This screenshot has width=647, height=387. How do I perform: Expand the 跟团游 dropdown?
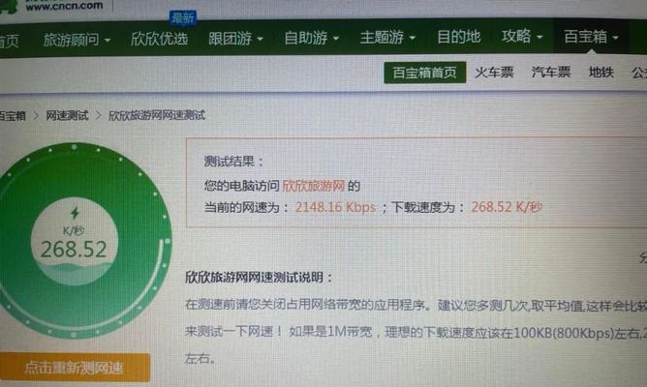click(x=235, y=39)
